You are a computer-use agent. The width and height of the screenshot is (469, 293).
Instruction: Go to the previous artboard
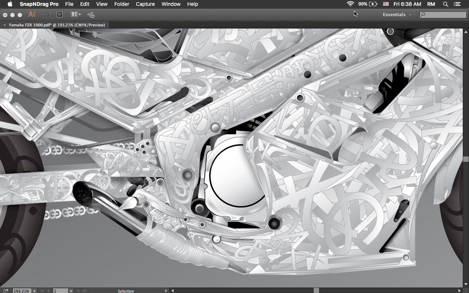(48, 291)
